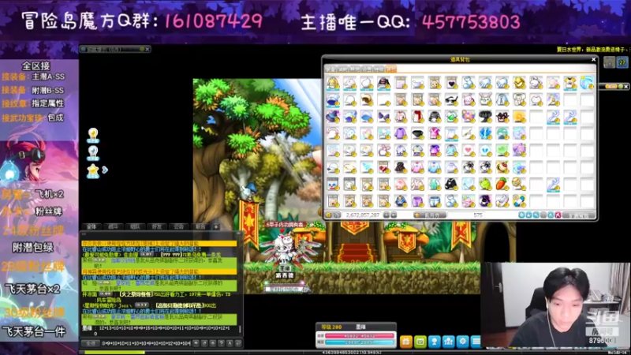The height and width of the screenshot is (355, 631).
Task: Click the blue swirl effect item
Action: pyautogui.click(x=587, y=83)
